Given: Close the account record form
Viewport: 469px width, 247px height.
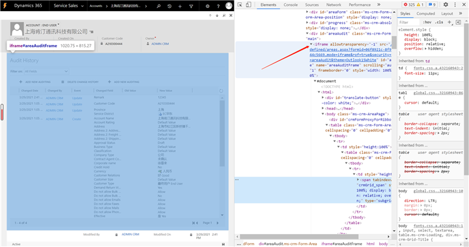Looking at the screenshot, I should point(231,16).
